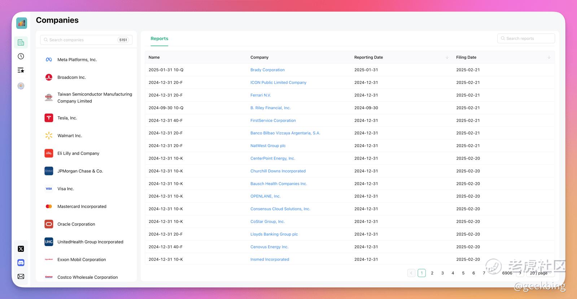This screenshot has width=577, height=299.
Task: Open FirstService Corporation link
Action: pyautogui.click(x=273, y=120)
